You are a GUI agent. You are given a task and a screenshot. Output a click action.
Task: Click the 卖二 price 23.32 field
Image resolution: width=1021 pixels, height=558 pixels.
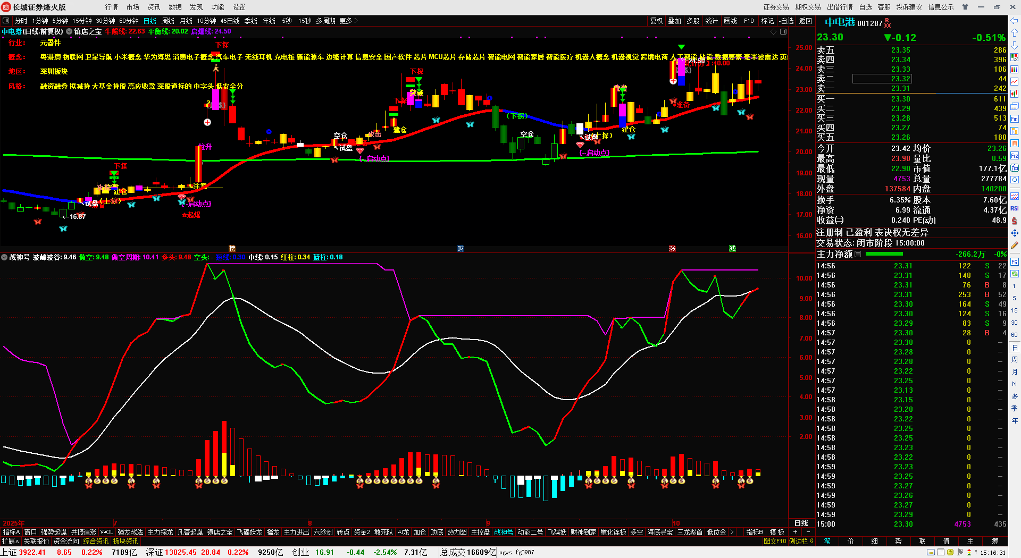point(882,79)
